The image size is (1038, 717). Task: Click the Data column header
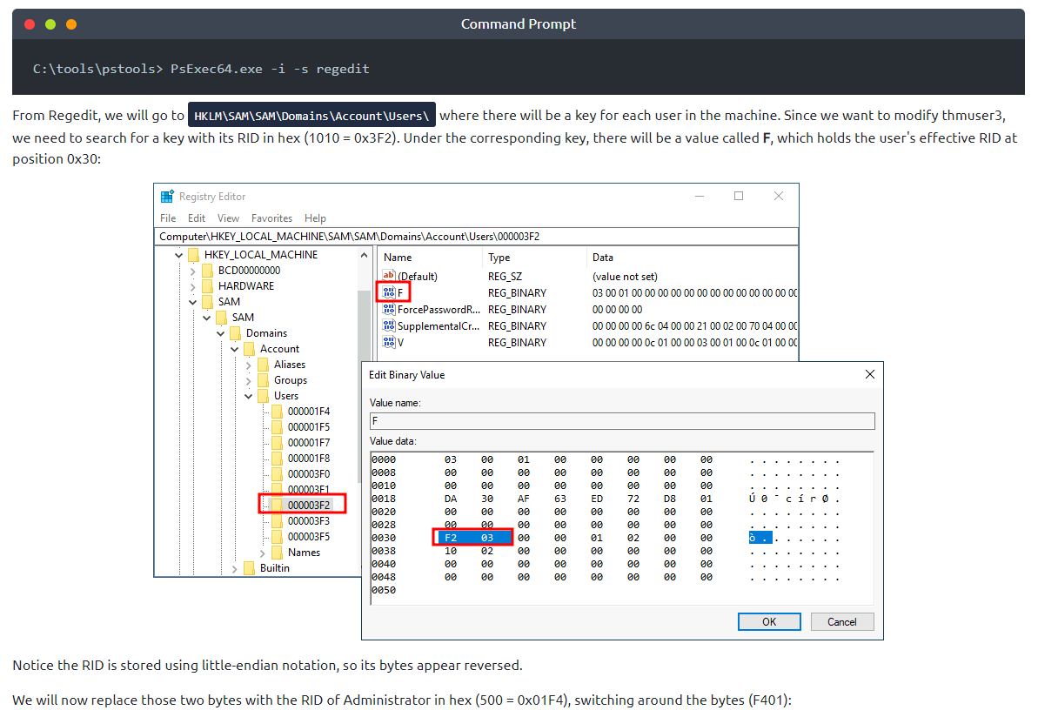click(603, 258)
